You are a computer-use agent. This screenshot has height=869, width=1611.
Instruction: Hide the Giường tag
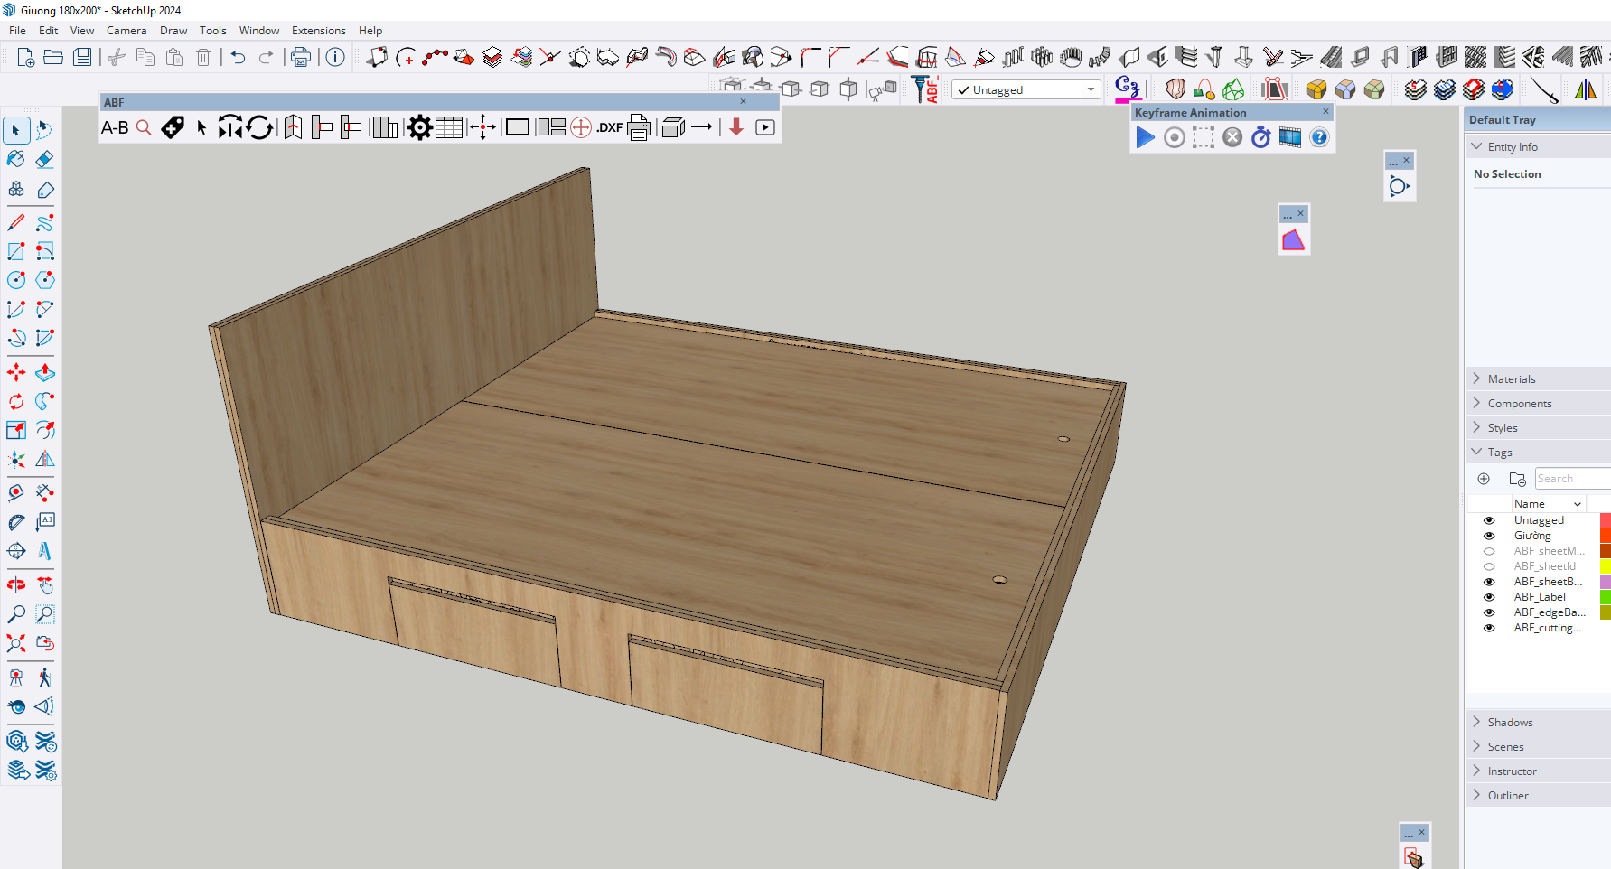[1489, 536]
